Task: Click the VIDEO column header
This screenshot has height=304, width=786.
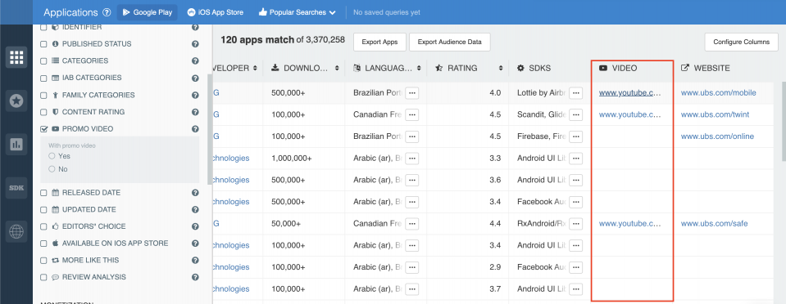Action: click(618, 68)
